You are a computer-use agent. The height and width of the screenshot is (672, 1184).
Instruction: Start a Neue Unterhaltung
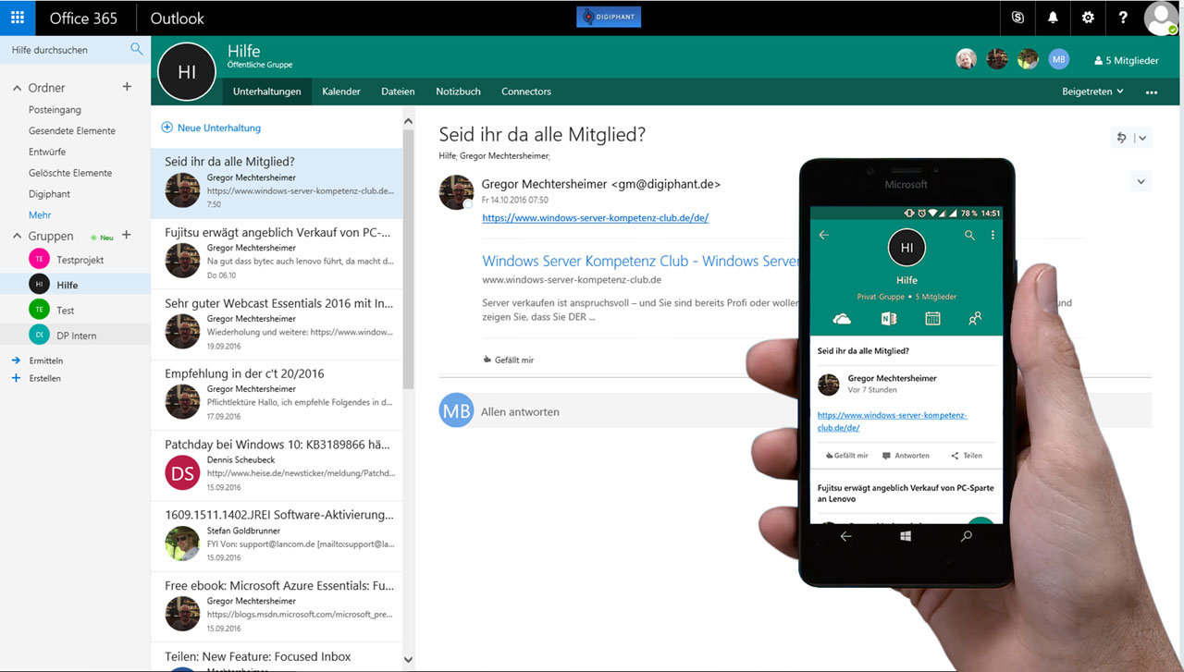[x=212, y=128]
